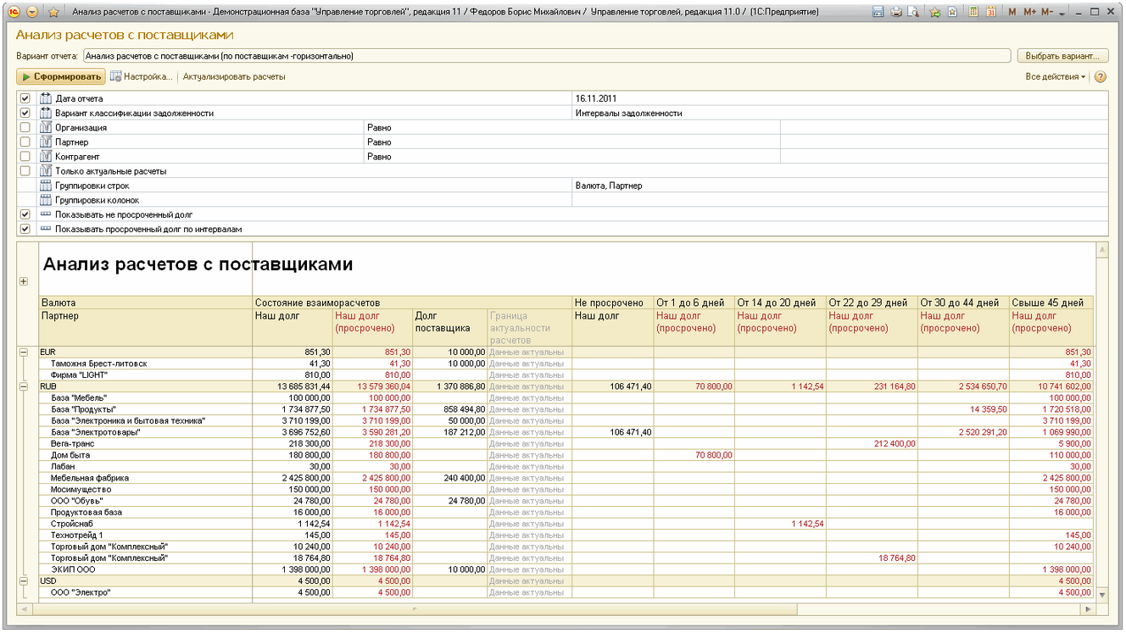The image size is (1126, 633).
Task: Collapse the EUR currency group
Action: coord(24,352)
